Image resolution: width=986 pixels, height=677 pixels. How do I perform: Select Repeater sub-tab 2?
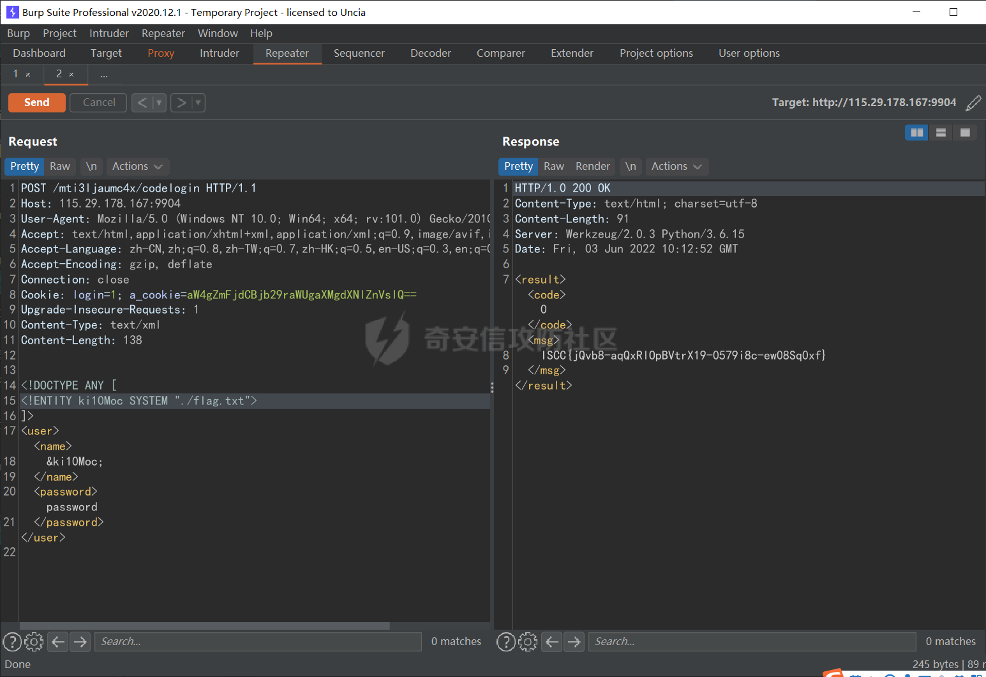(59, 74)
